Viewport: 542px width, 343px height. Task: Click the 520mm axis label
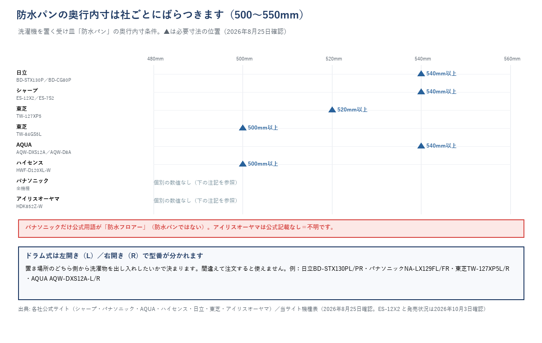point(334,59)
